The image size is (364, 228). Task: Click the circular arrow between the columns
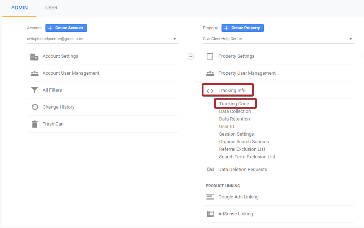(190, 56)
